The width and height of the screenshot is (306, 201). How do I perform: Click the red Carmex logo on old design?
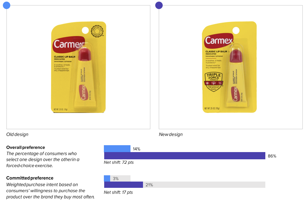pyautogui.click(x=69, y=45)
